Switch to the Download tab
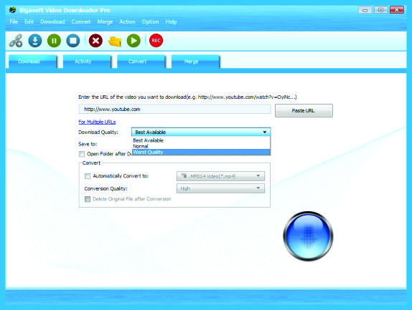 (x=32, y=62)
